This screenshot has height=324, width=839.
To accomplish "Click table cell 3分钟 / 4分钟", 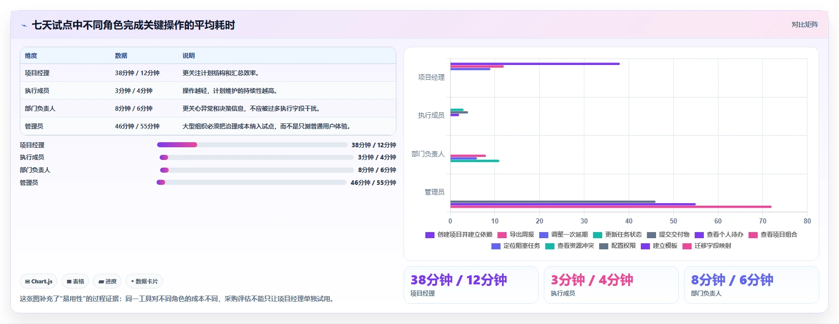I will tap(134, 91).
